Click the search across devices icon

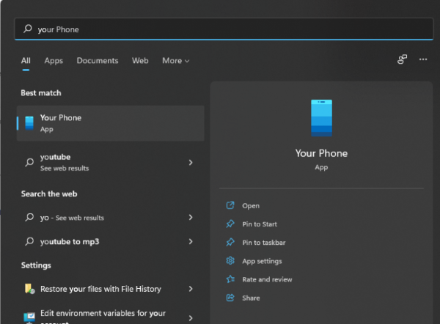[x=402, y=60]
